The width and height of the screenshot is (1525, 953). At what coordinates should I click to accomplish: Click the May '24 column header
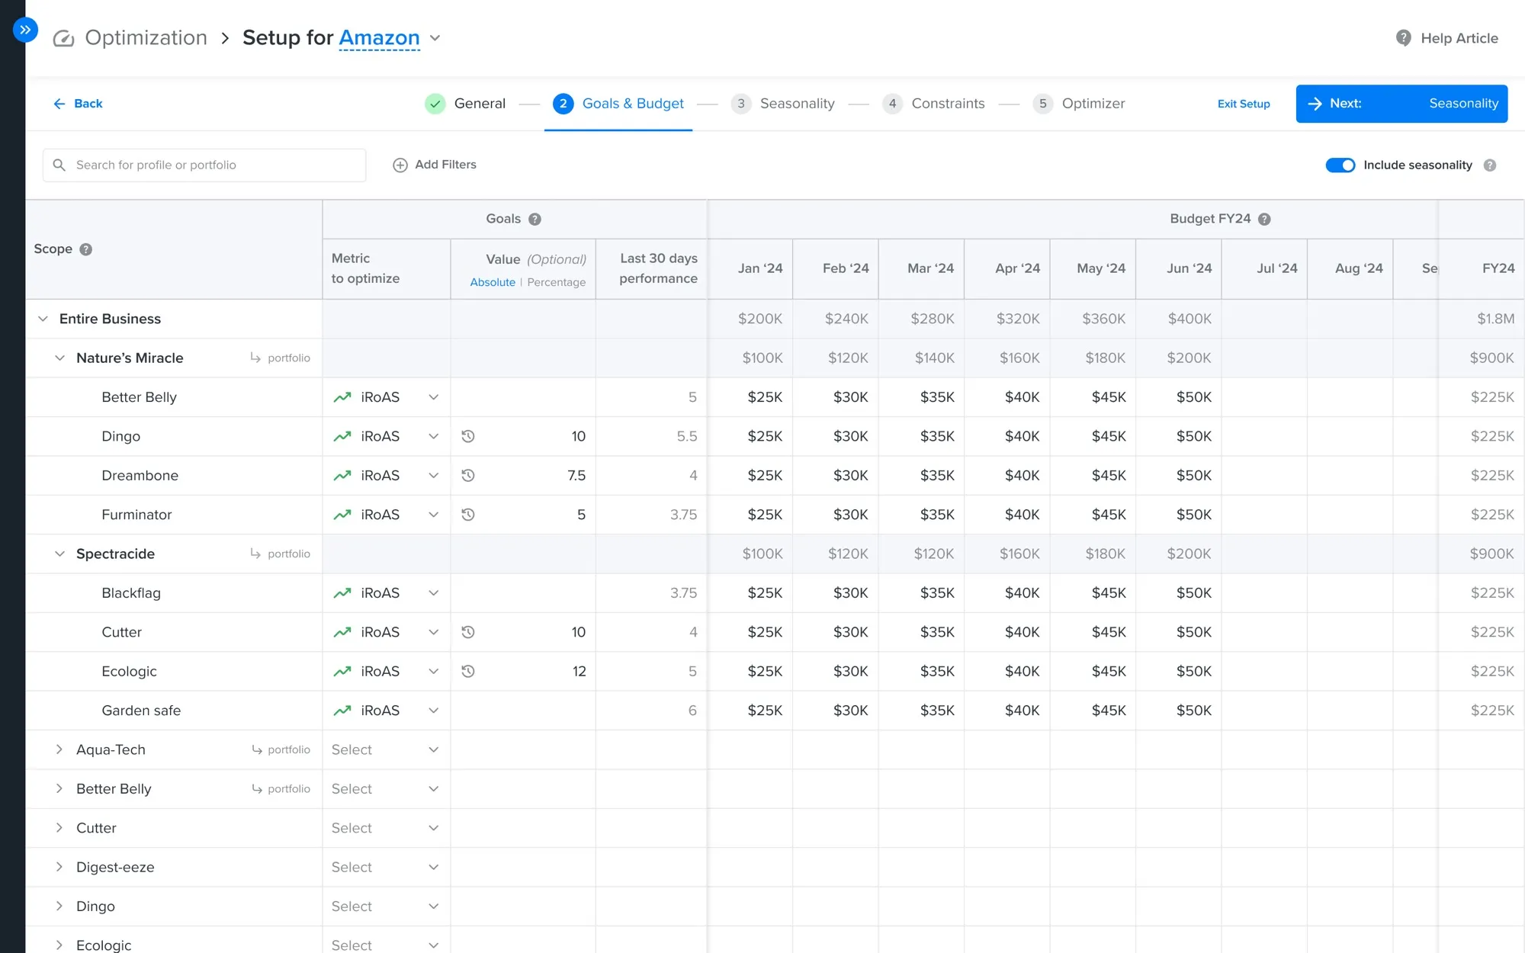click(1093, 268)
